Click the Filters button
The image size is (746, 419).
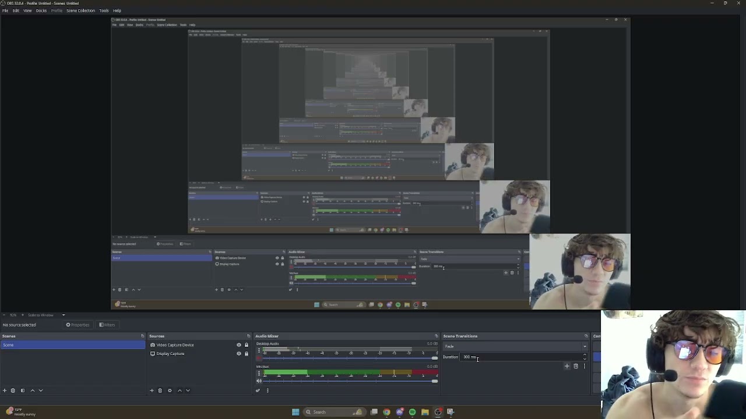107,325
